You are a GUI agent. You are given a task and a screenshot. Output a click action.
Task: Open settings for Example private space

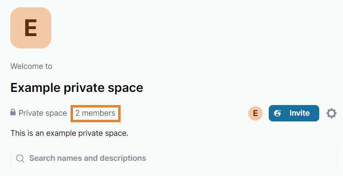(332, 113)
